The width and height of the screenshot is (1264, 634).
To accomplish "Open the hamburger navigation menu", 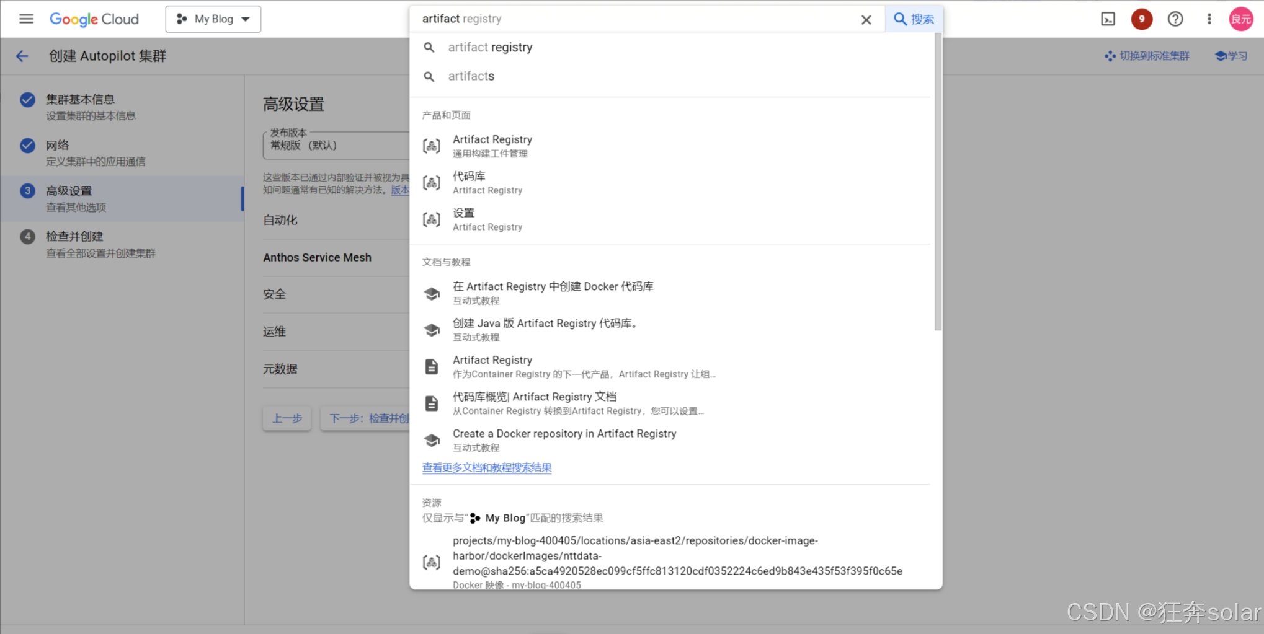I will (26, 19).
